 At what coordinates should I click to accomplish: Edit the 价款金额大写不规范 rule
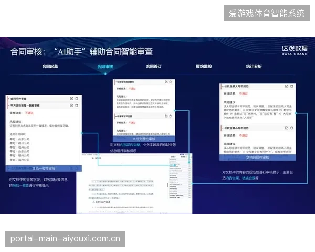[287, 86]
